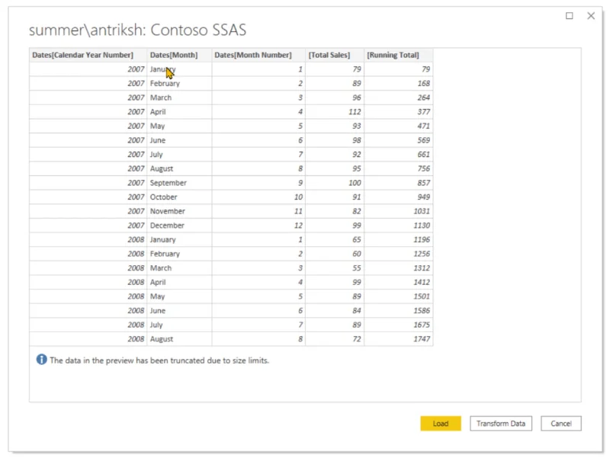Select the Dates[Calendar Year Number] column header
The image size is (610, 461).
[x=88, y=55]
